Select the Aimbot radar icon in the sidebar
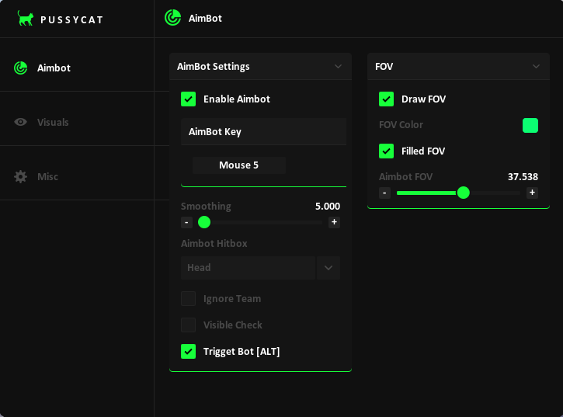Screen dimensions: 563x417 coord(21,68)
